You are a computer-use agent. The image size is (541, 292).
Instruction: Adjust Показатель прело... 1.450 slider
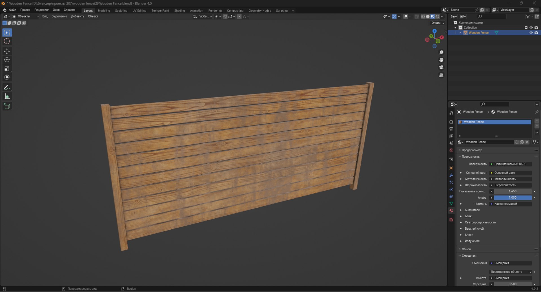coord(513,191)
